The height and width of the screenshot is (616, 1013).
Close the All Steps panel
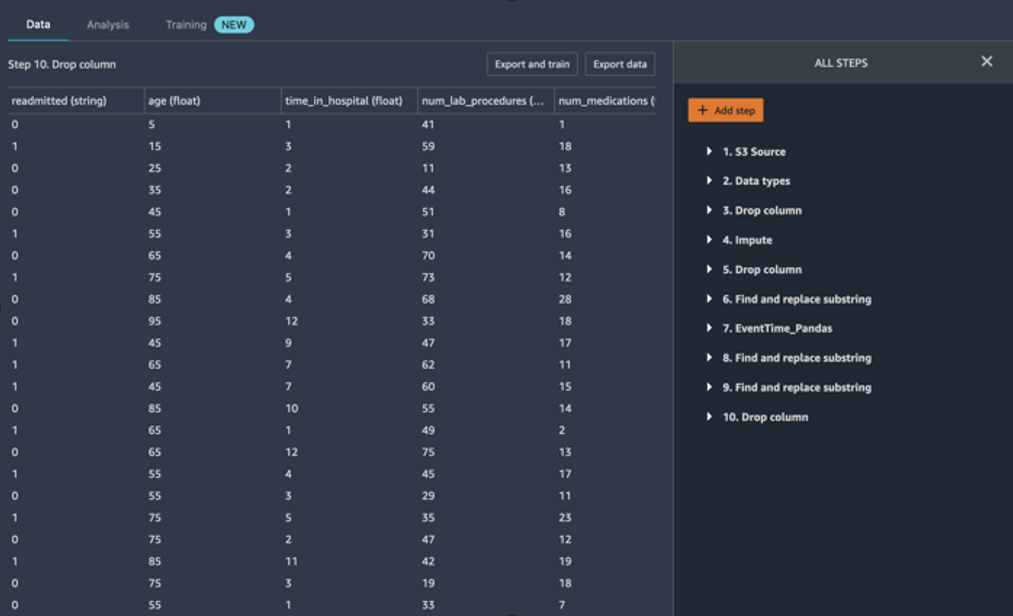(987, 62)
